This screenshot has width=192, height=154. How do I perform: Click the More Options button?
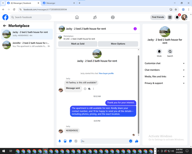[118, 44]
